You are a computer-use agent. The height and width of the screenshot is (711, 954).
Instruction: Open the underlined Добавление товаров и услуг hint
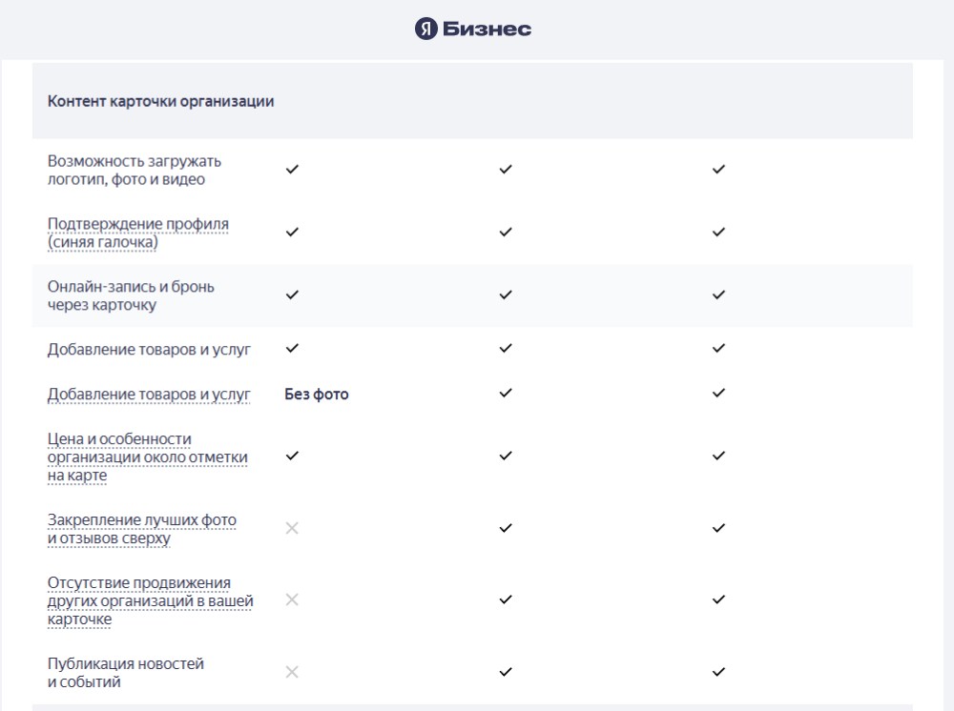(x=149, y=395)
